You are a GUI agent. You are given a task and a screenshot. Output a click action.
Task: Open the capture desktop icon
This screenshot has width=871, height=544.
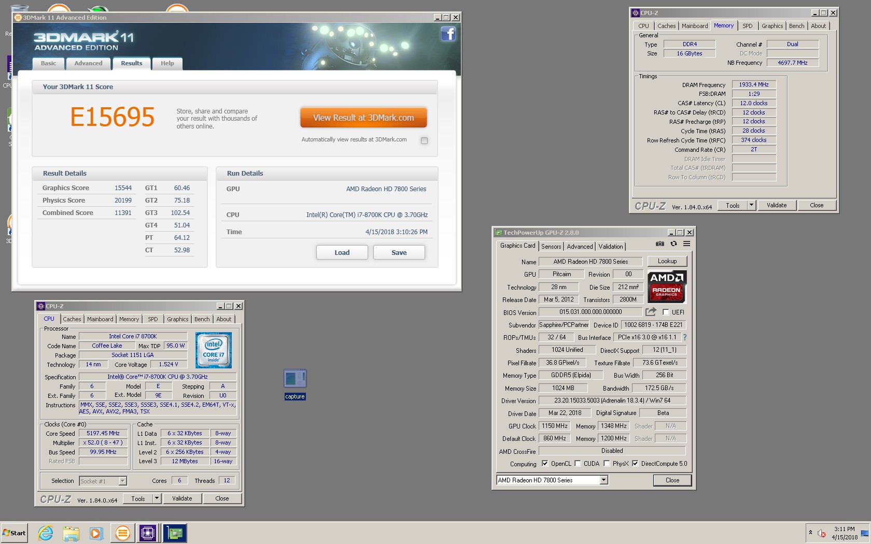coord(295,384)
